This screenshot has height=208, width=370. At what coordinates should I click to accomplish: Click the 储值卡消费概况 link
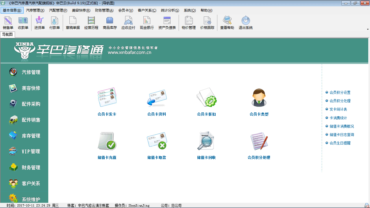point(342,126)
